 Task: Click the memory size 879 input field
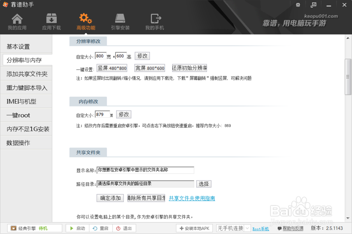[102, 114]
